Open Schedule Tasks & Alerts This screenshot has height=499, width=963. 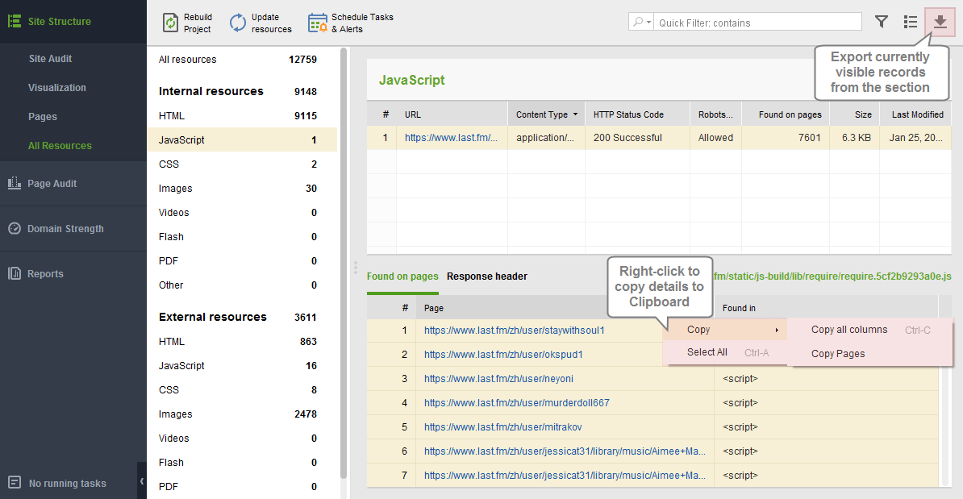pos(351,23)
